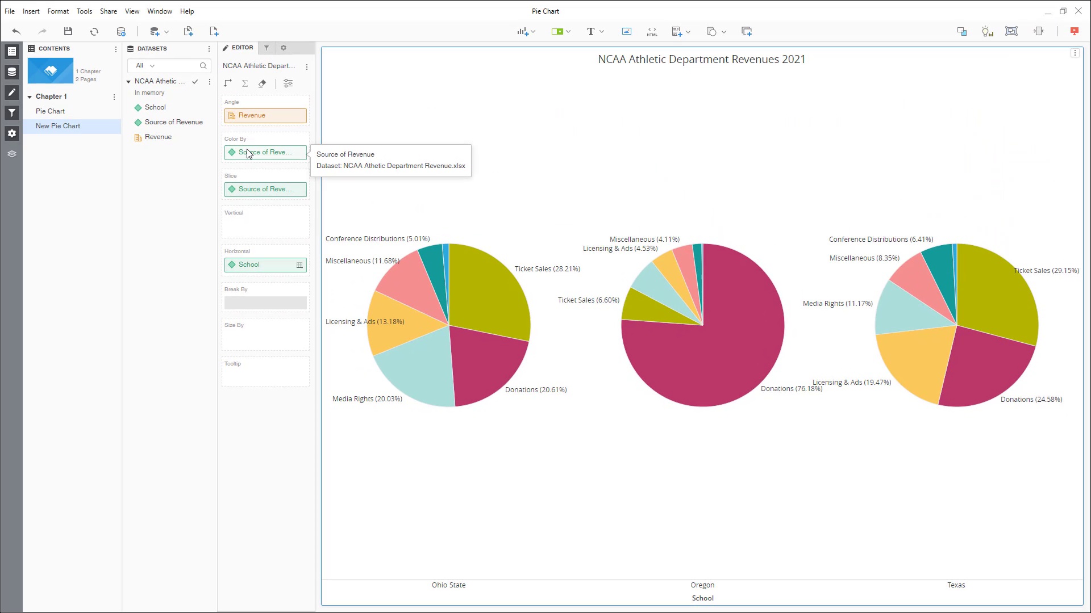Screen dimensions: 1091x613
Task: Expand the insert chart dropdown arrow
Action: (x=533, y=32)
